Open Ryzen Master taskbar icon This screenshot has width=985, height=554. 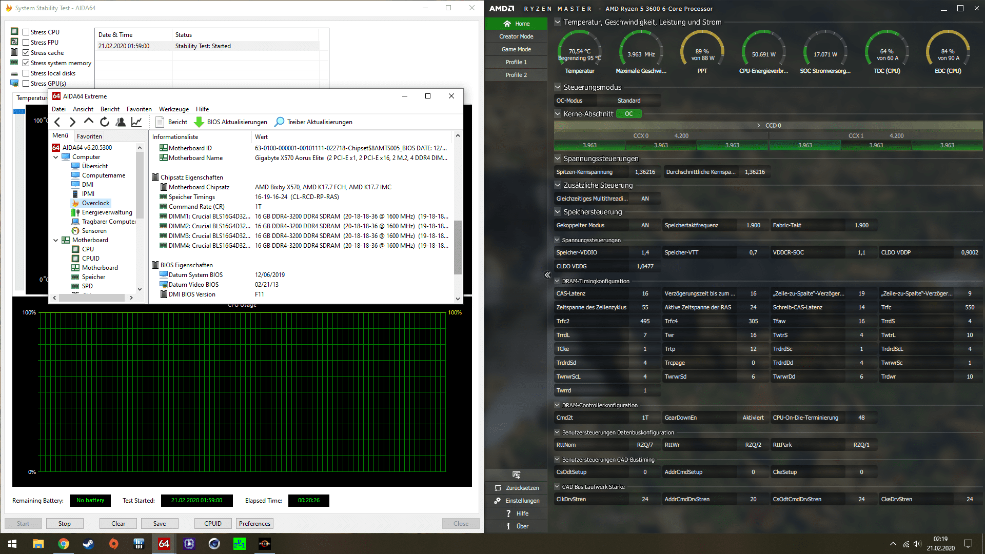point(265,544)
